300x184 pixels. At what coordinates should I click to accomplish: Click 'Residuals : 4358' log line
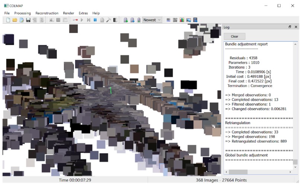[243, 58]
